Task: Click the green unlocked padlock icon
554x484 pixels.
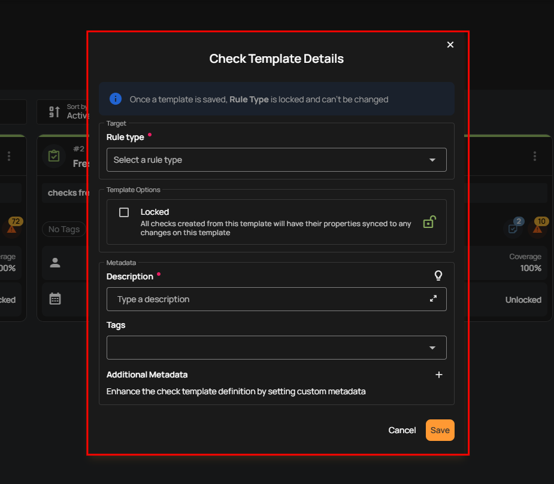Action: click(429, 222)
